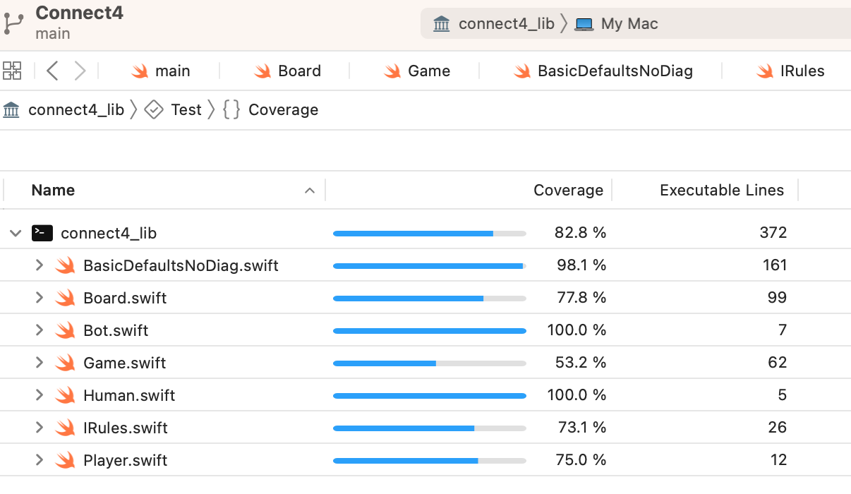Expand the Bot.swift row
Image resolution: width=851 pixels, height=494 pixels.
click(40, 330)
